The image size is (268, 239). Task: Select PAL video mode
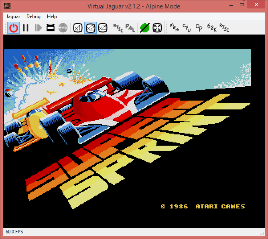pyautogui.click(x=130, y=28)
